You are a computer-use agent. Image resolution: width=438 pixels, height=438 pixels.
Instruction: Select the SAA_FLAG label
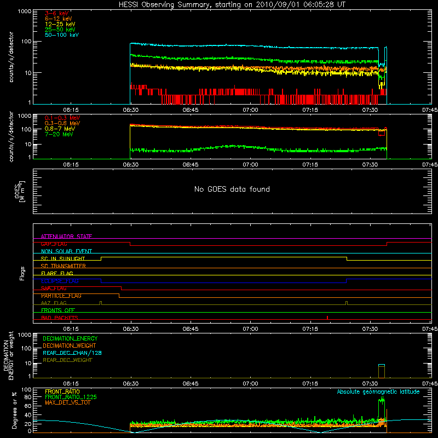pyautogui.click(x=54, y=289)
